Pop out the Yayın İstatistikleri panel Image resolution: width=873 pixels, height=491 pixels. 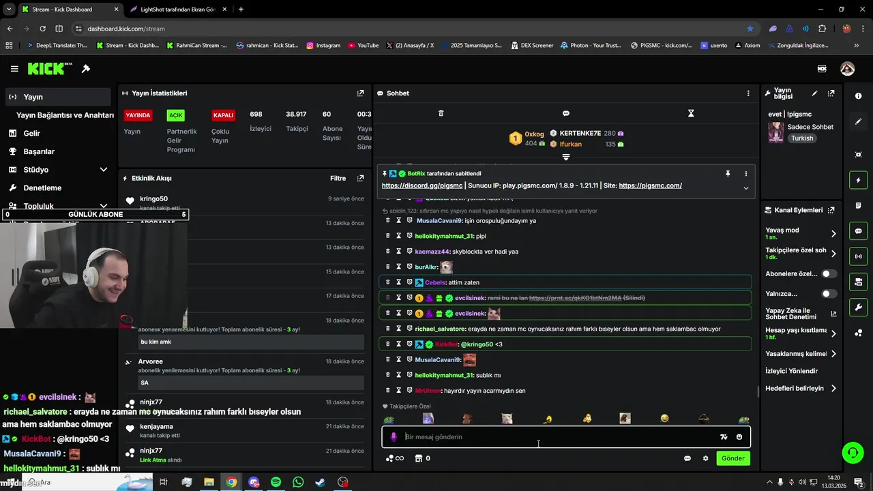coord(360,93)
